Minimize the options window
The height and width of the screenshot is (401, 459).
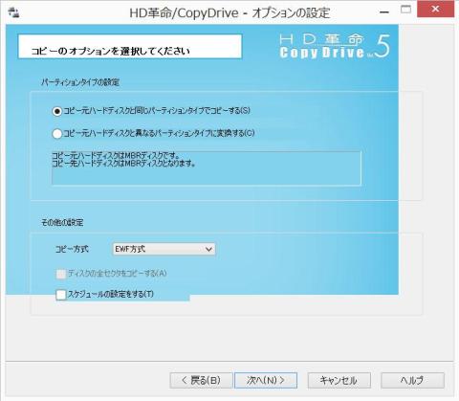[384, 12]
